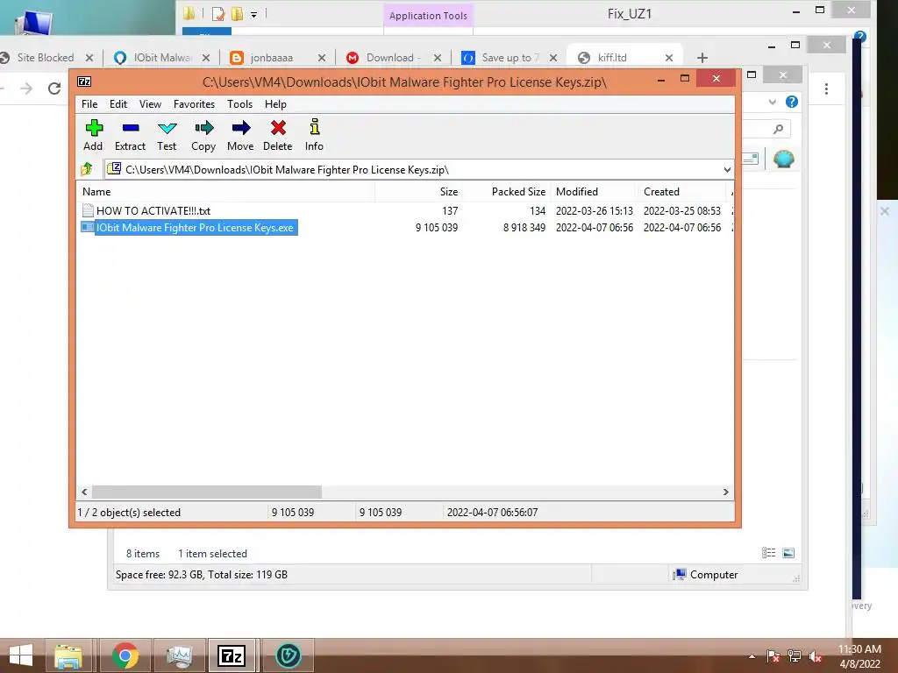Viewport: 898px width, 673px height.
Task: Open File Explorer from taskbar
Action: (x=68, y=655)
